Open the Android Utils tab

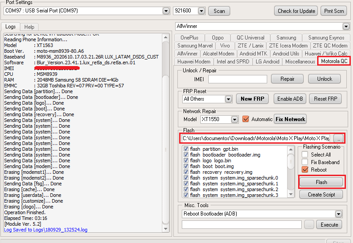[x=286, y=54]
